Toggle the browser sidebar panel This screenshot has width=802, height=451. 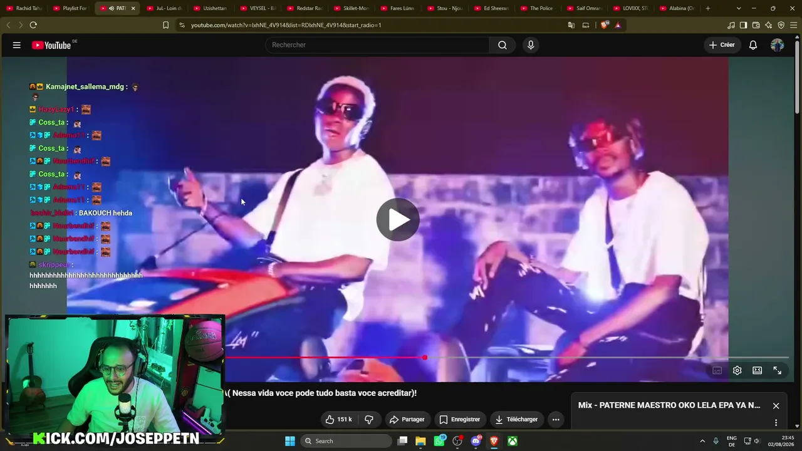743,25
